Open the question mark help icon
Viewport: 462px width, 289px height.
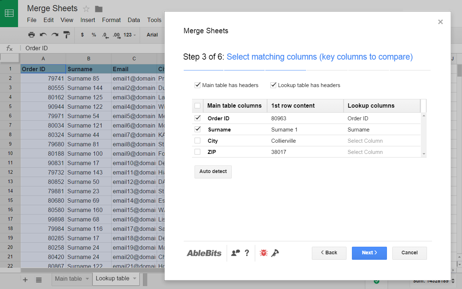[x=247, y=253]
